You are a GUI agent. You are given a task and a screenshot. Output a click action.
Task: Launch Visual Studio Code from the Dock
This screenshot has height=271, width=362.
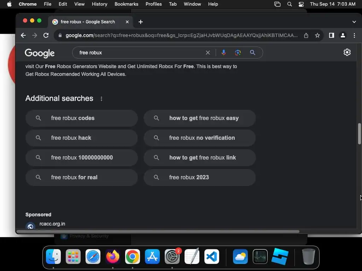point(212,257)
